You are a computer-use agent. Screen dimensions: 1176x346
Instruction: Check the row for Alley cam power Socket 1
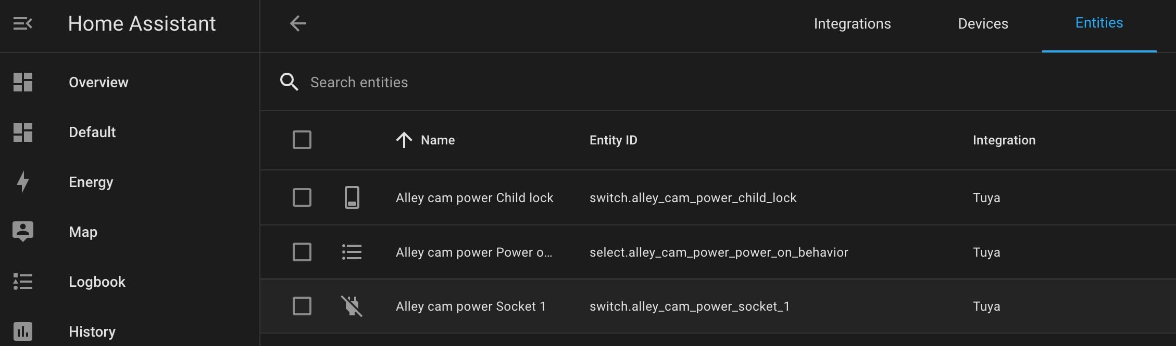click(x=302, y=306)
